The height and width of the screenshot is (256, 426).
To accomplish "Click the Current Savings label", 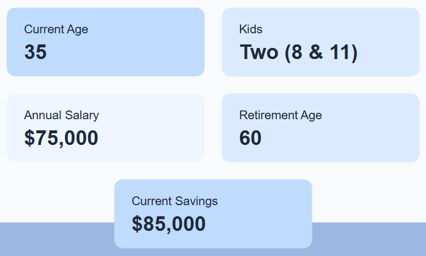I will point(175,202).
